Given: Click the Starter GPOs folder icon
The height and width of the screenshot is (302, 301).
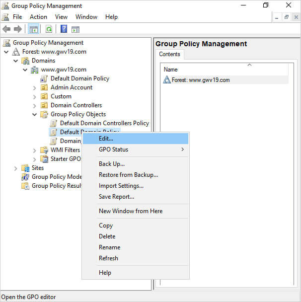Looking at the screenshot, I should [x=44, y=159].
